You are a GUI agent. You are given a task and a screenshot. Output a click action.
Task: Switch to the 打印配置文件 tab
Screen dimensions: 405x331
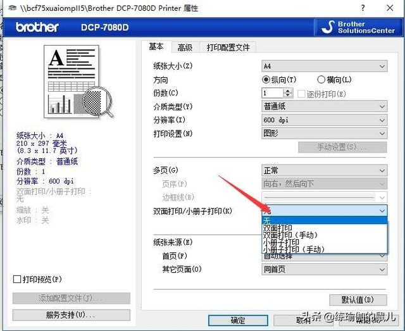coord(228,47)
